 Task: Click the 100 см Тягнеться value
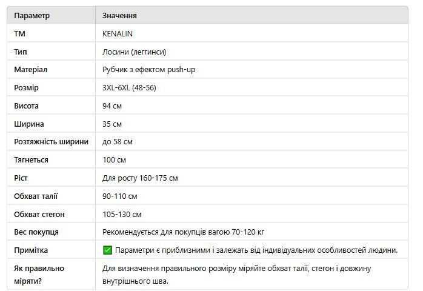pyautogui.click(x=114, y=160)
